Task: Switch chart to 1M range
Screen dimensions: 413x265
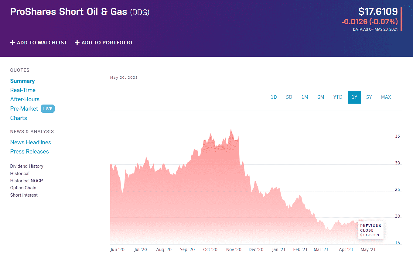Action: (x=305, y=97)
